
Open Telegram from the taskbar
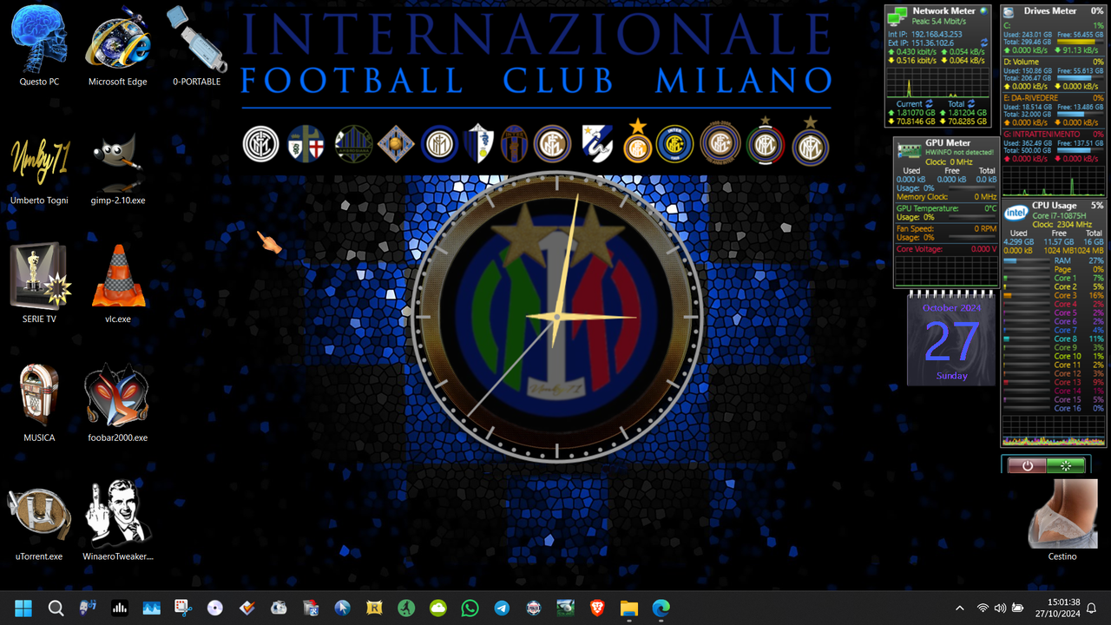tap(502, 608)
